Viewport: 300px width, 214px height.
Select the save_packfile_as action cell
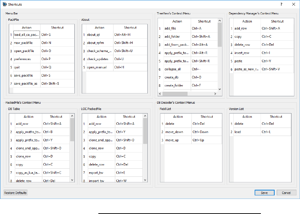[26, 84]
